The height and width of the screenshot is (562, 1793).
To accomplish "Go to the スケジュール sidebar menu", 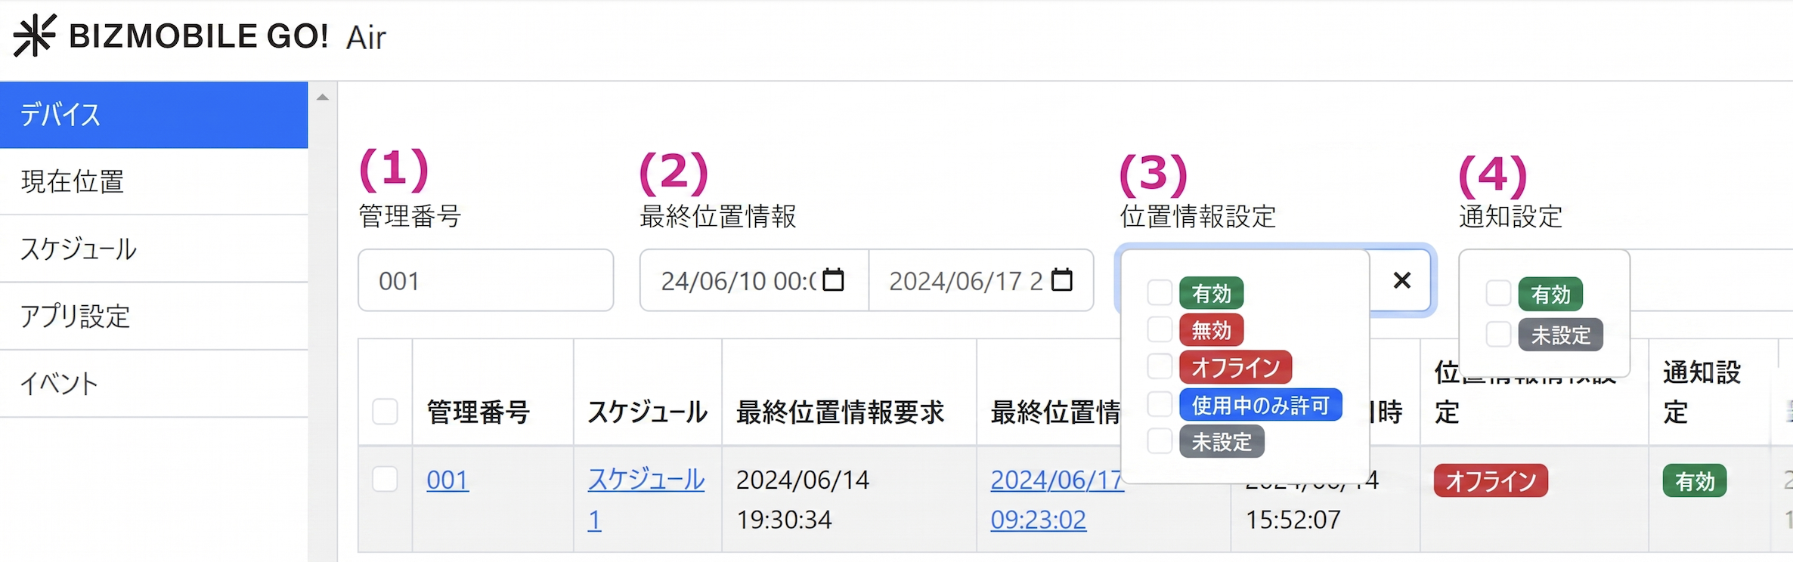I will [x=79, y=249].
